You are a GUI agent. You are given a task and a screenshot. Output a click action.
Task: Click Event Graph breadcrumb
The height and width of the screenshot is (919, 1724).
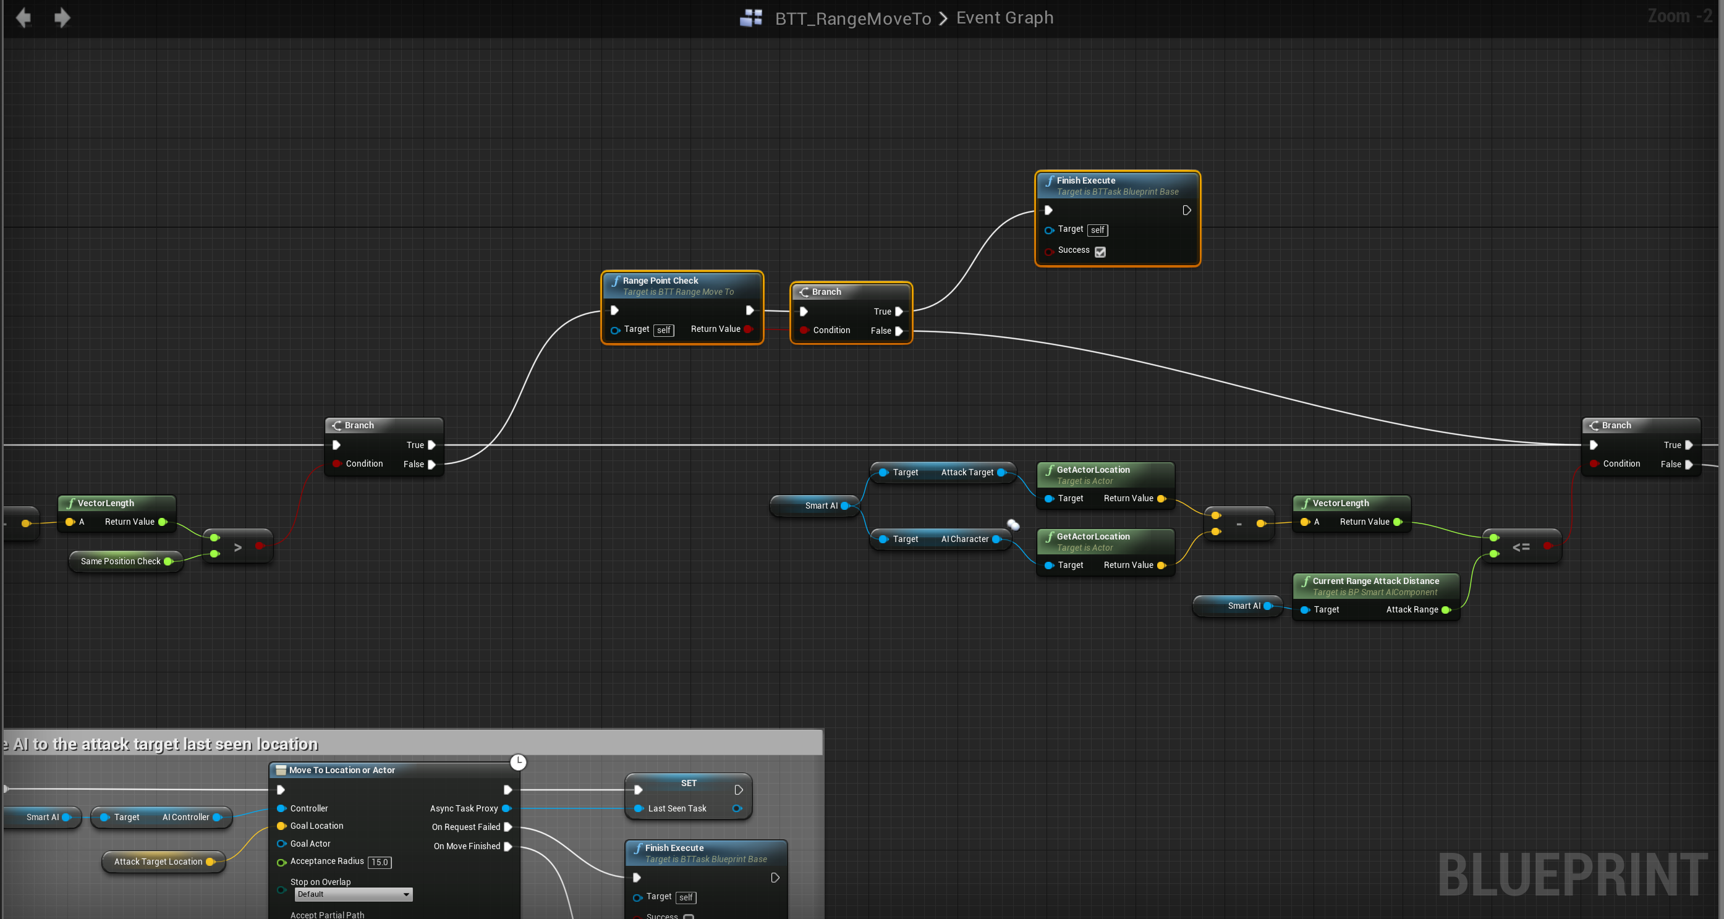coord(1004,17)
